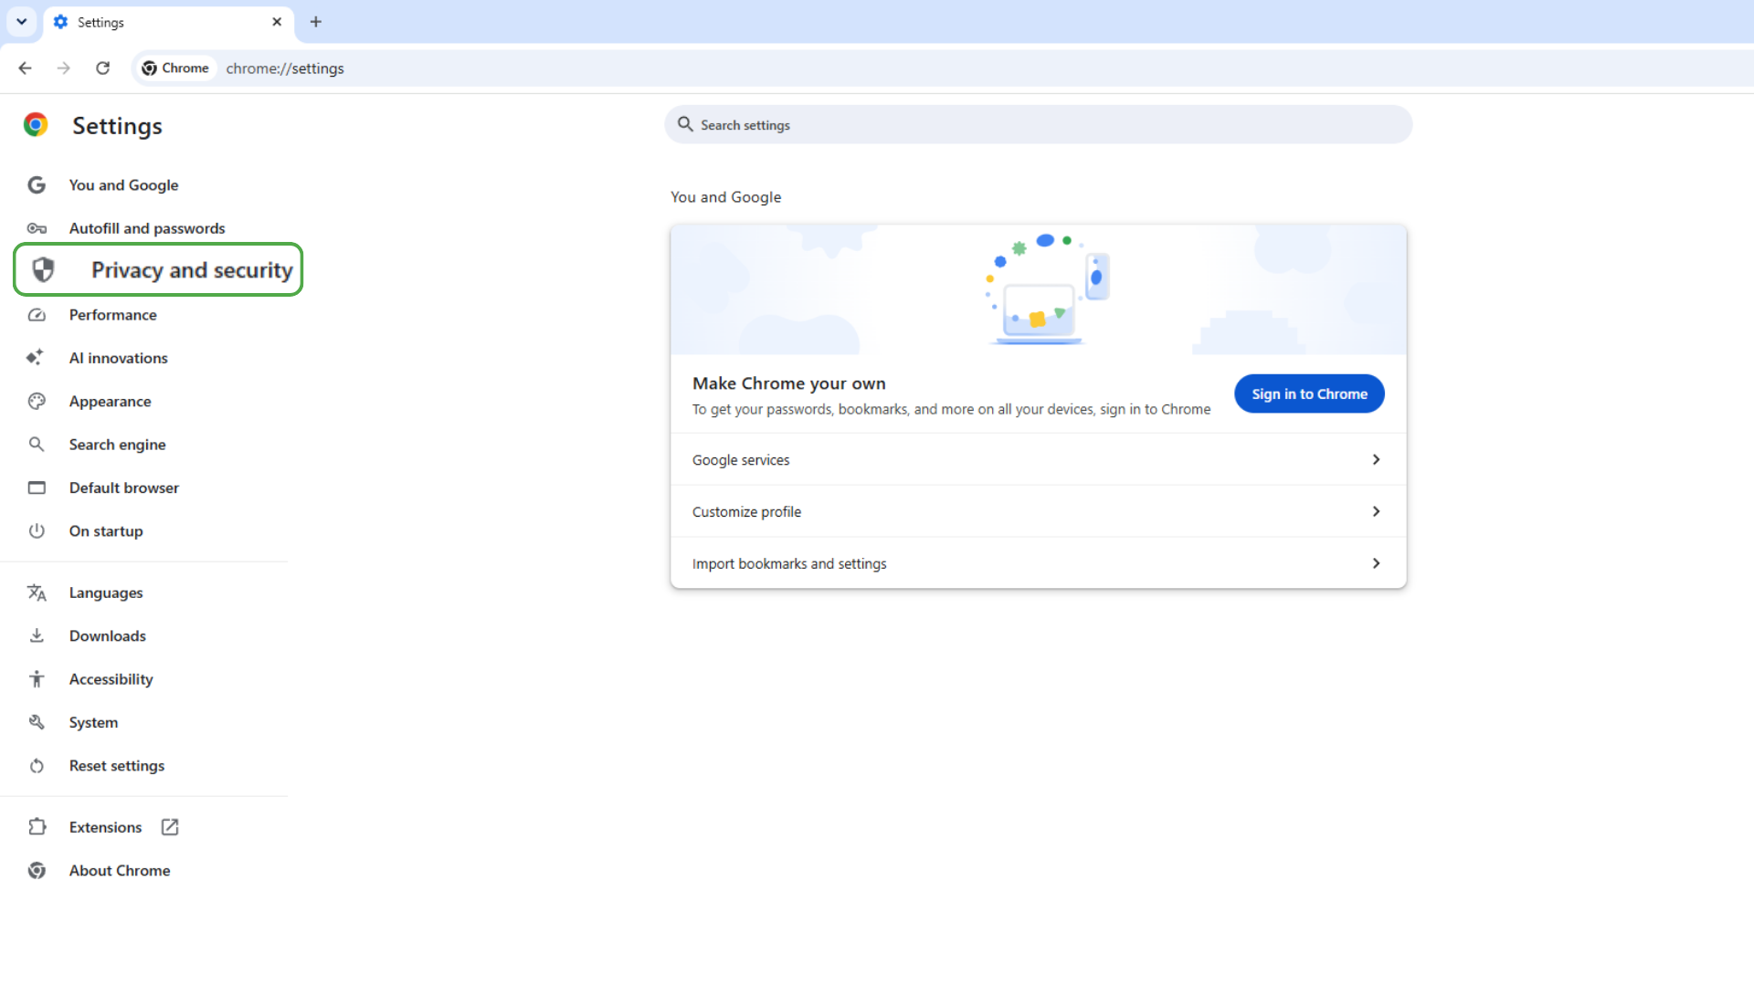Click the Chrome site info chip
This screenshot has width=1754, height=986.
click(176, 68)
